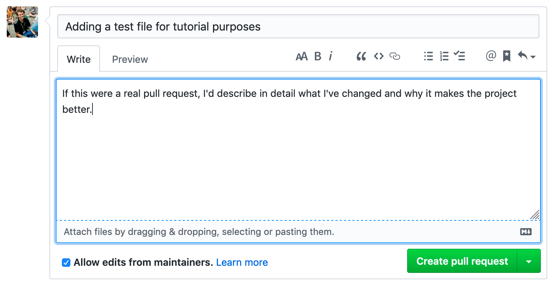Apply italic text formatting
The width and height of the screenshot is (554, 286).
click(331, 56)
